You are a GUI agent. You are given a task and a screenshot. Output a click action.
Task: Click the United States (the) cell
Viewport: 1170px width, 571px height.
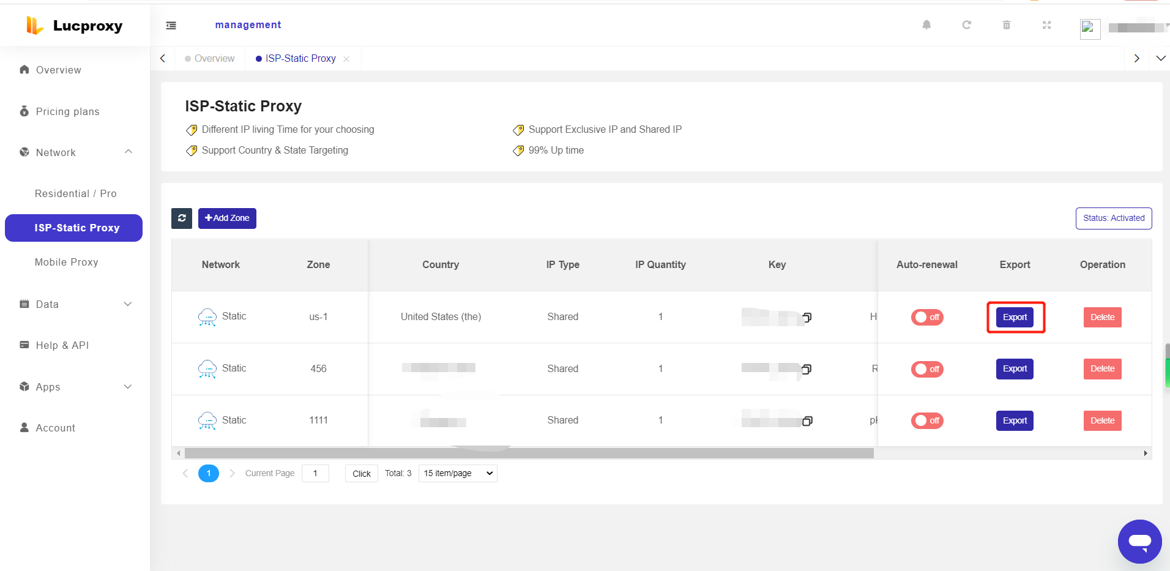[441, 317]
